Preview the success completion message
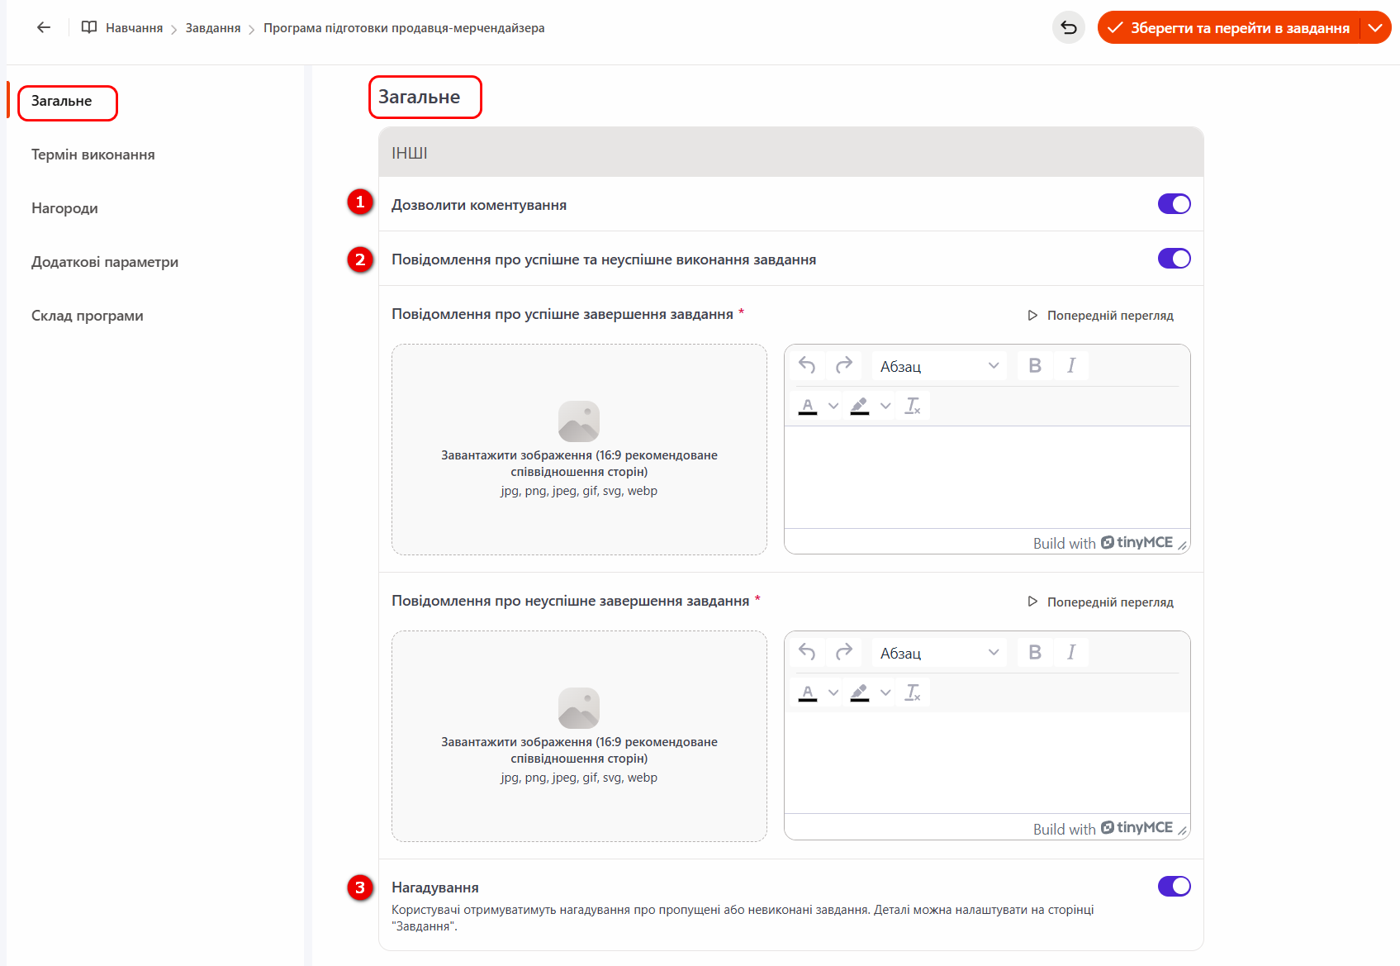The width and height of the screenshot is (1400, 966). (x=1101, y=315)
